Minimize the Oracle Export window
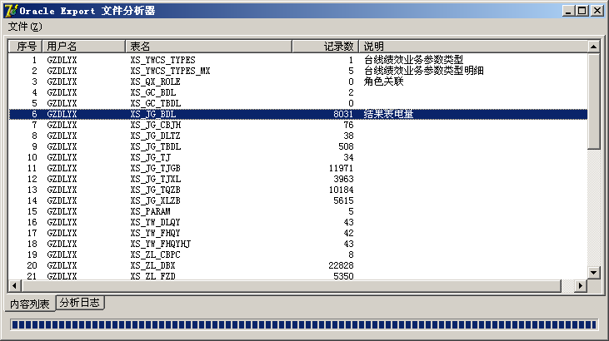This screenshot has height=341, width=609. (569, 11)
